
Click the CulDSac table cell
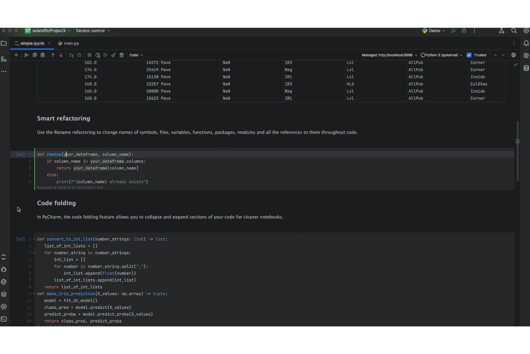tap(479, 84)
